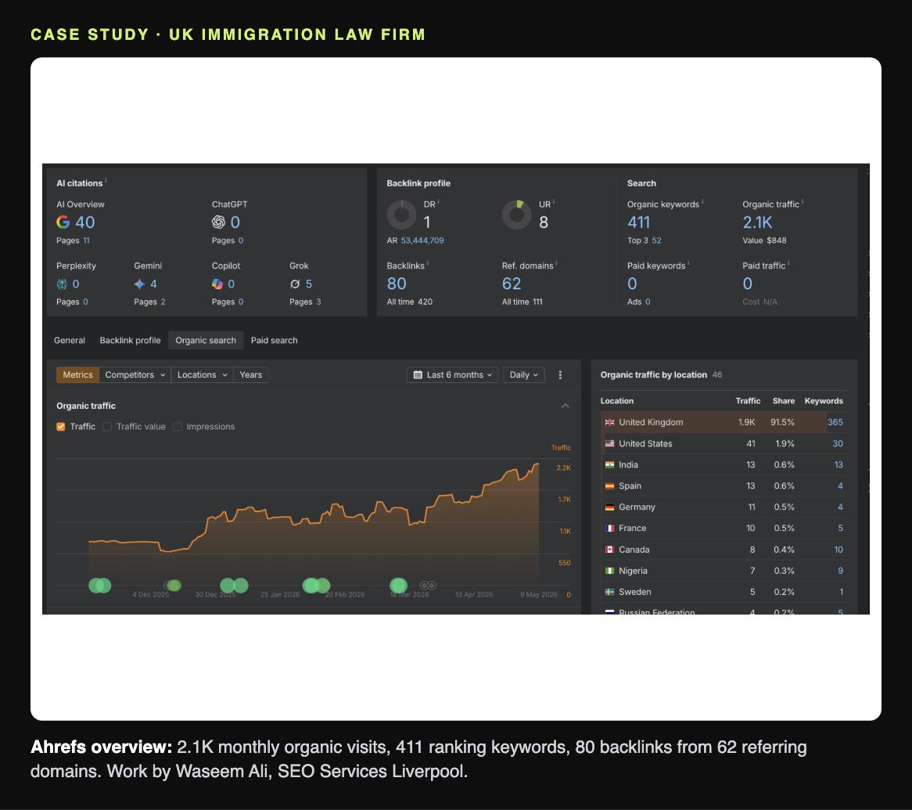Click the India keywords count 13
Viewport: 912px width, 810px height.
pyautogui.click(x=838, y=464)
